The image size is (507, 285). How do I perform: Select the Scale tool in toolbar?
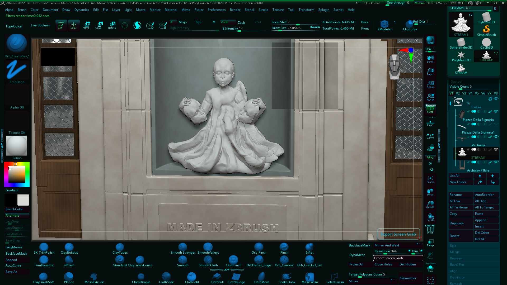[99, 25]
